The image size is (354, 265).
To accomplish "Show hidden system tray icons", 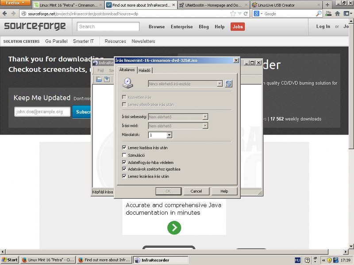I will coord(323,260).
